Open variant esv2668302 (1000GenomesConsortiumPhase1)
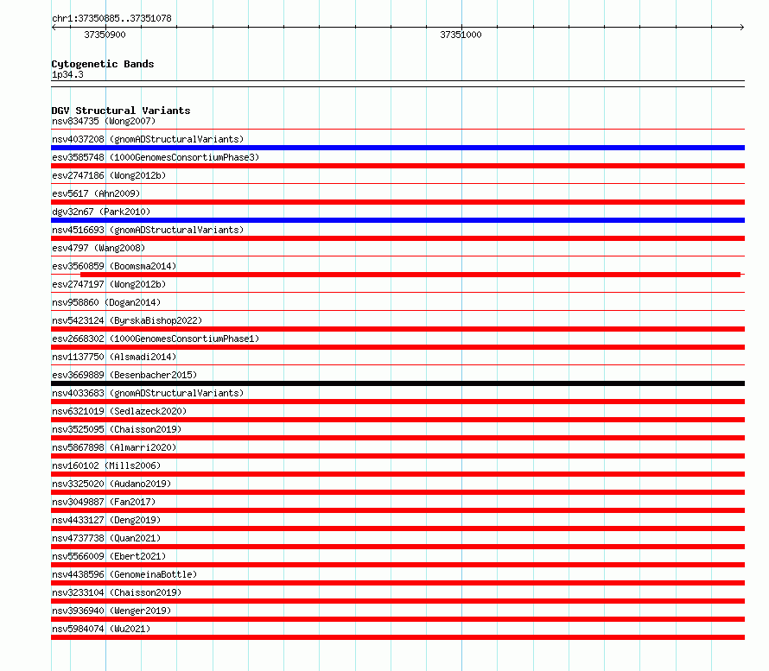 point(156,339)
